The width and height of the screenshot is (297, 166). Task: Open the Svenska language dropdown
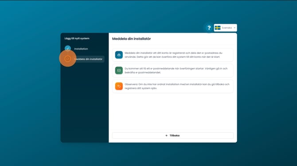click(x=225, y=28)
